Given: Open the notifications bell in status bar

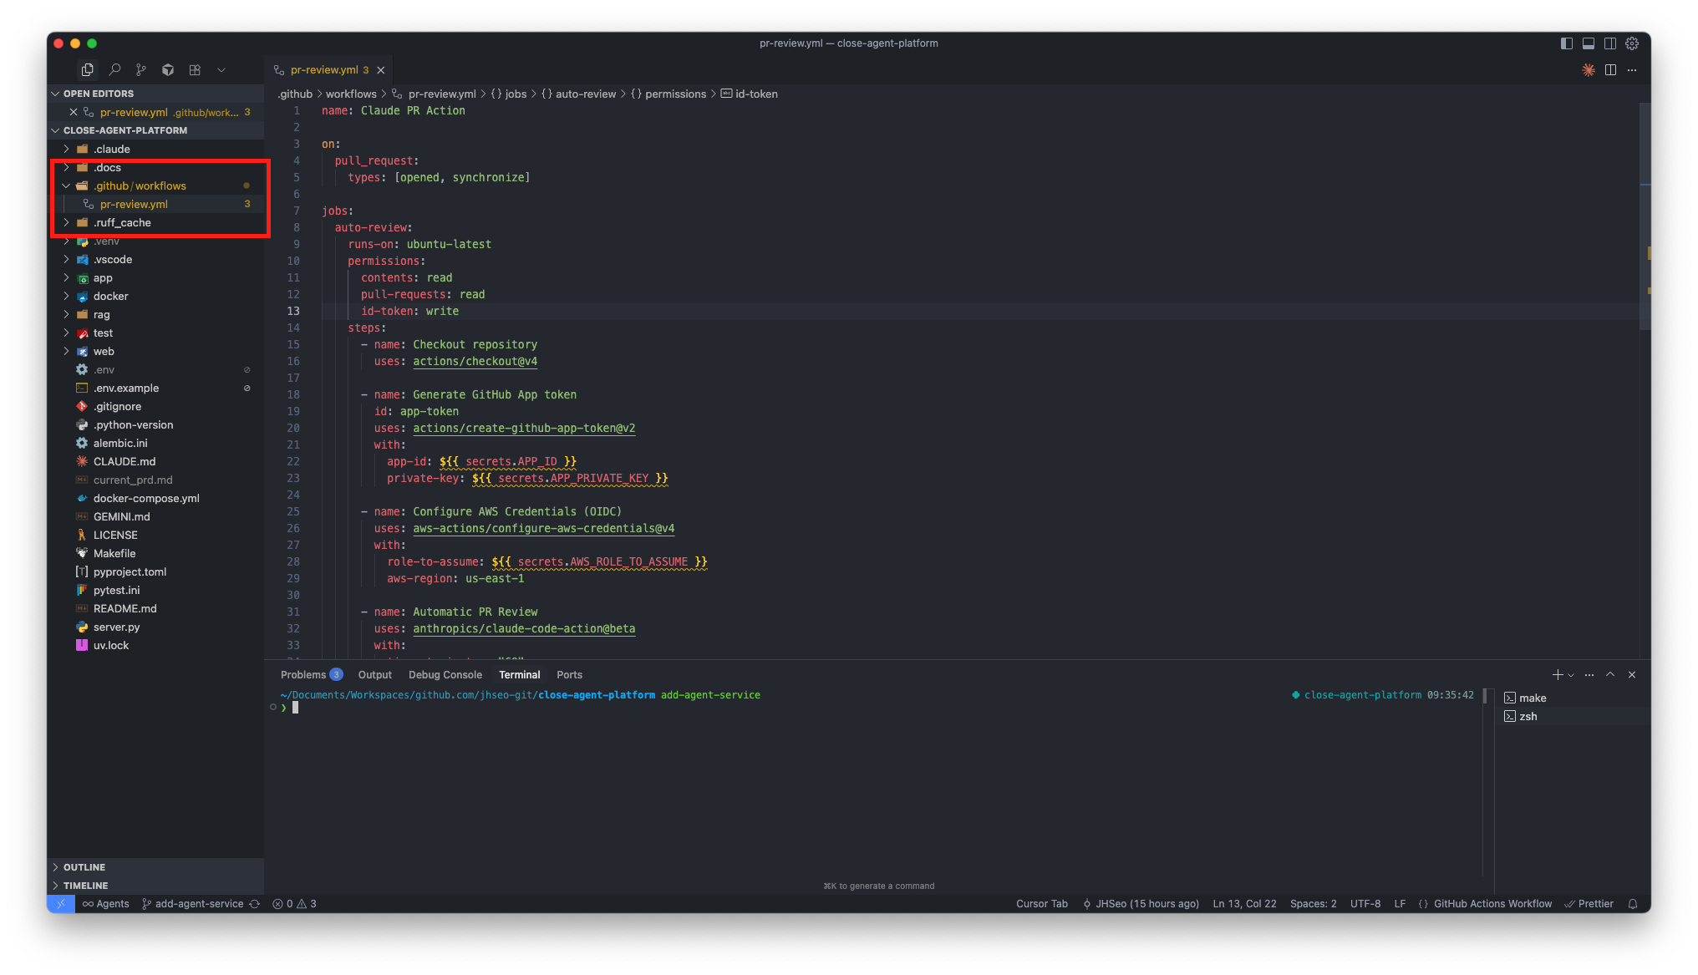Looking at the screenshot, I should point(1632,904).
